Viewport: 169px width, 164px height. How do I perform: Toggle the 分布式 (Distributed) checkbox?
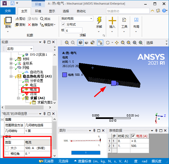coord(63,24)
